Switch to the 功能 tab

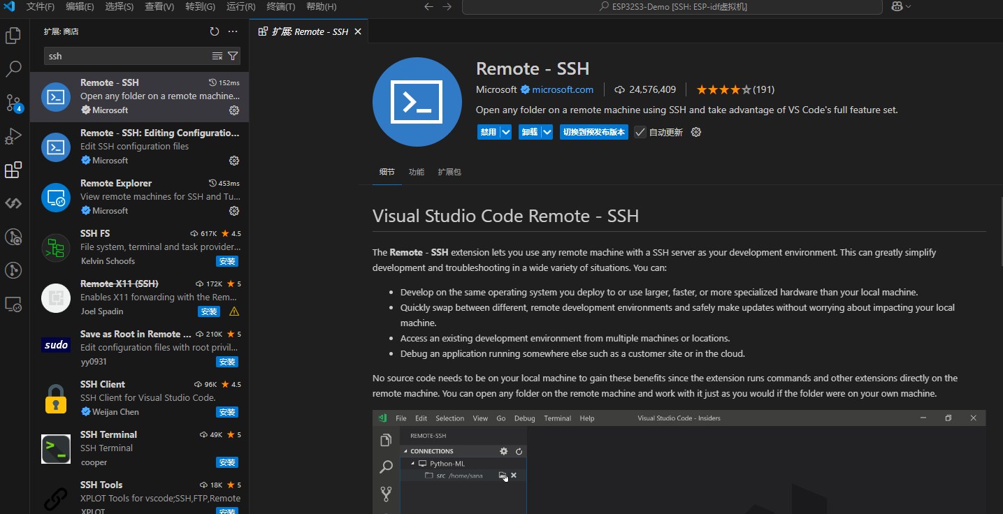coord(417,172)
